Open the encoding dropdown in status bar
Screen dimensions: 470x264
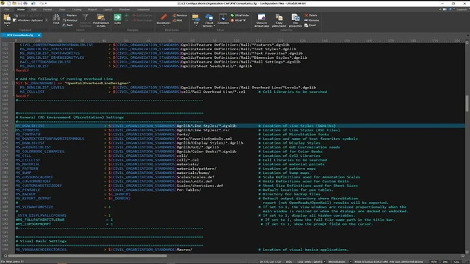pos(324,262)
